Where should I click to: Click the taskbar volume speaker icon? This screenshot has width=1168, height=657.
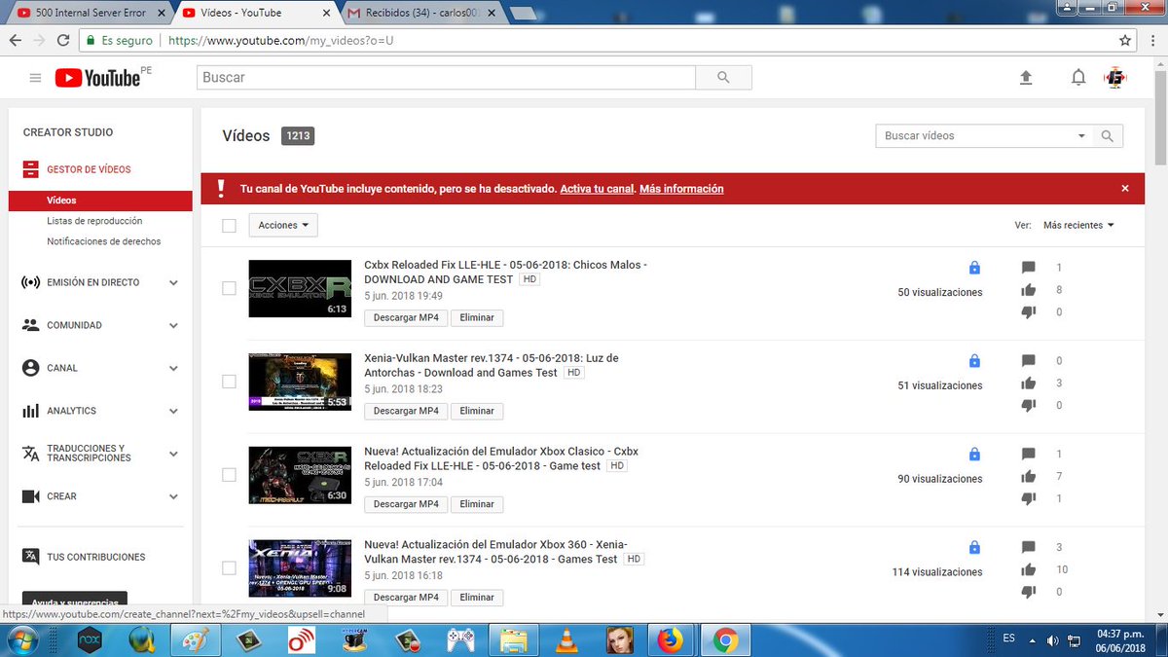point(1053,639)
